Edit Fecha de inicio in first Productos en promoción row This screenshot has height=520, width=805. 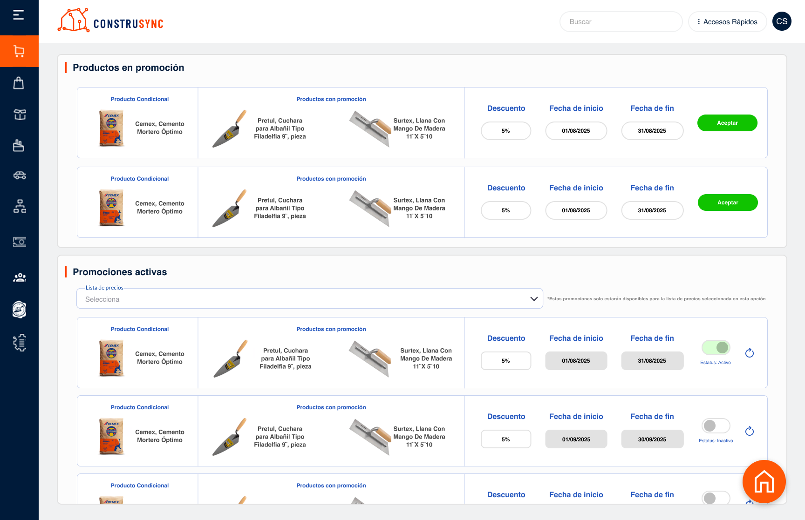[576, 131]
